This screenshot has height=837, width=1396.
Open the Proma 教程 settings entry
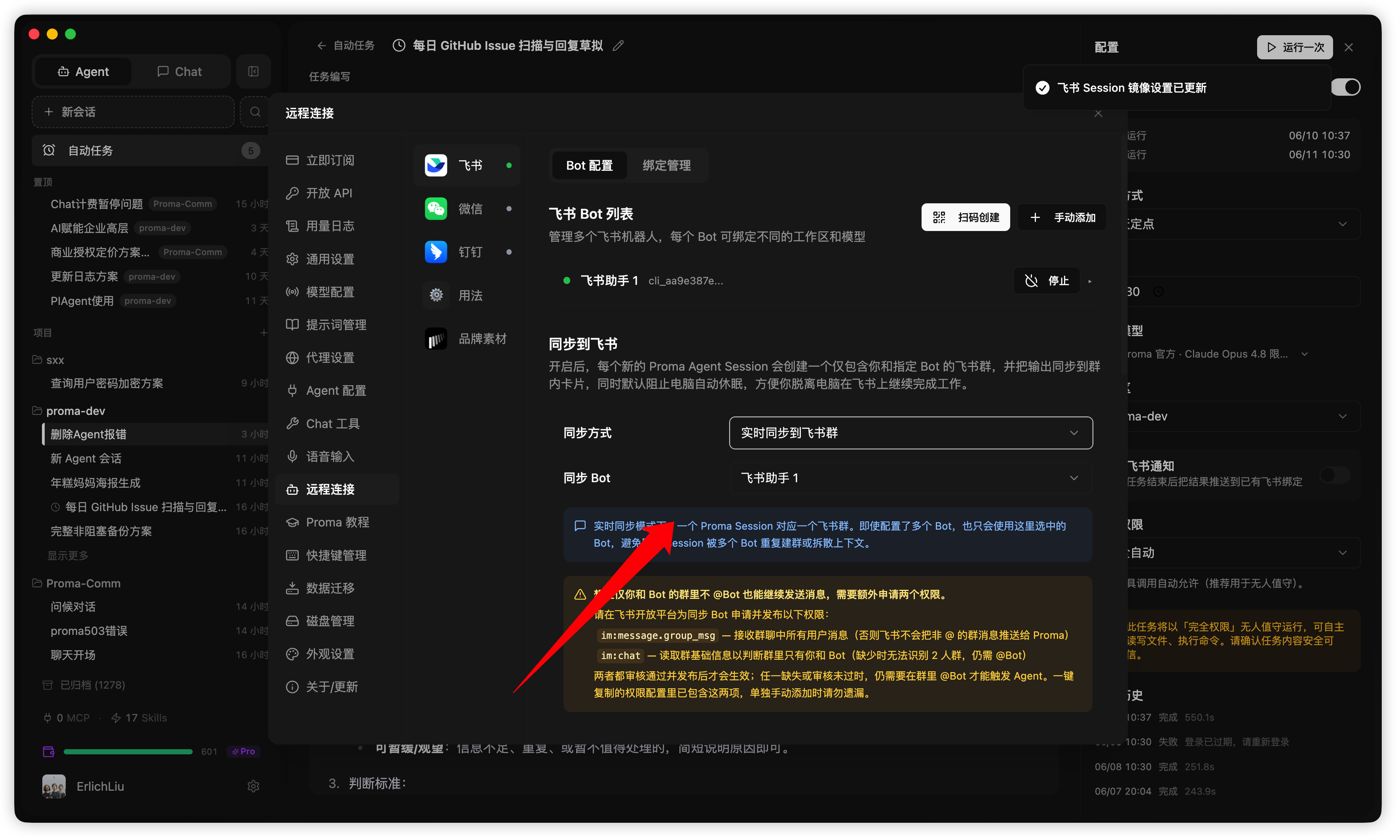coord(337,522)
